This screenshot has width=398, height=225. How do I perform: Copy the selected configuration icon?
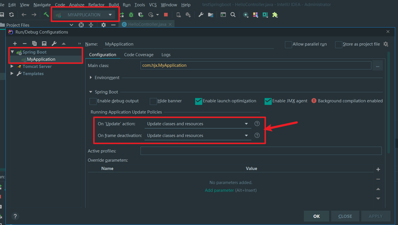point(34,44)
